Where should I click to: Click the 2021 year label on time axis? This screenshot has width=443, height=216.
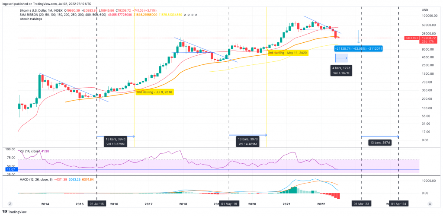287,203
